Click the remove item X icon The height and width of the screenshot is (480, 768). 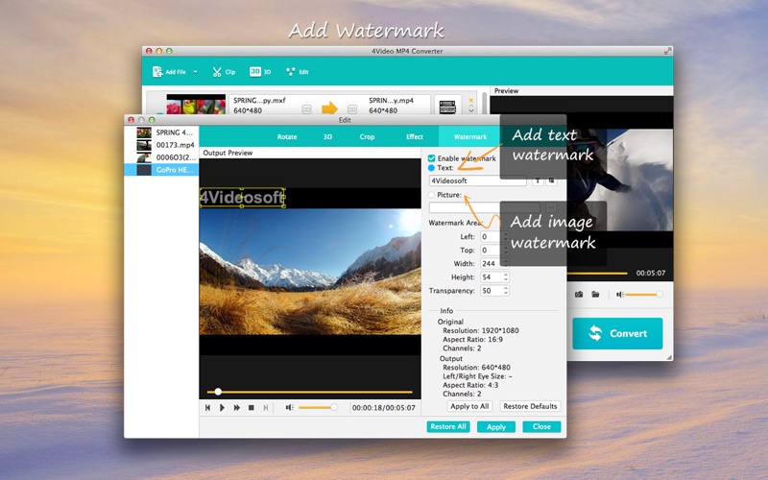click(x=471, y=101)
